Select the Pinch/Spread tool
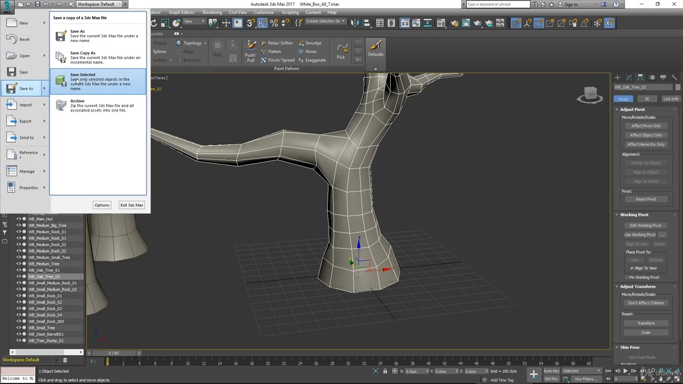Viewport: 683px width, 384px height. click(277, 60)
